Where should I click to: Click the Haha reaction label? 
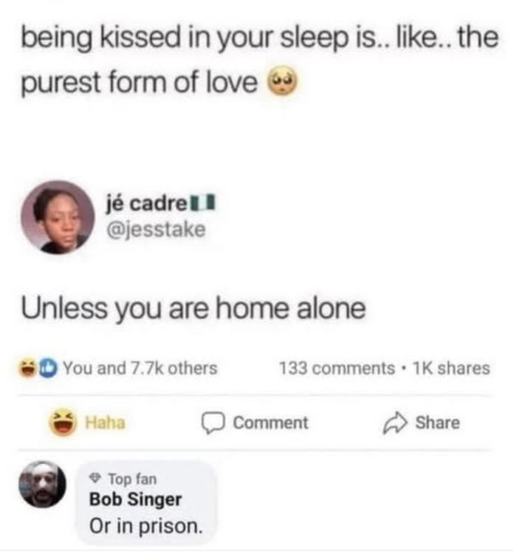point(106,423)
